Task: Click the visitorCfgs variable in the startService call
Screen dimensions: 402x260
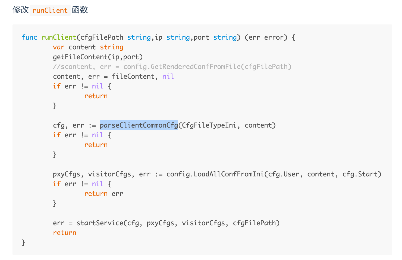Action: [203, 223]
